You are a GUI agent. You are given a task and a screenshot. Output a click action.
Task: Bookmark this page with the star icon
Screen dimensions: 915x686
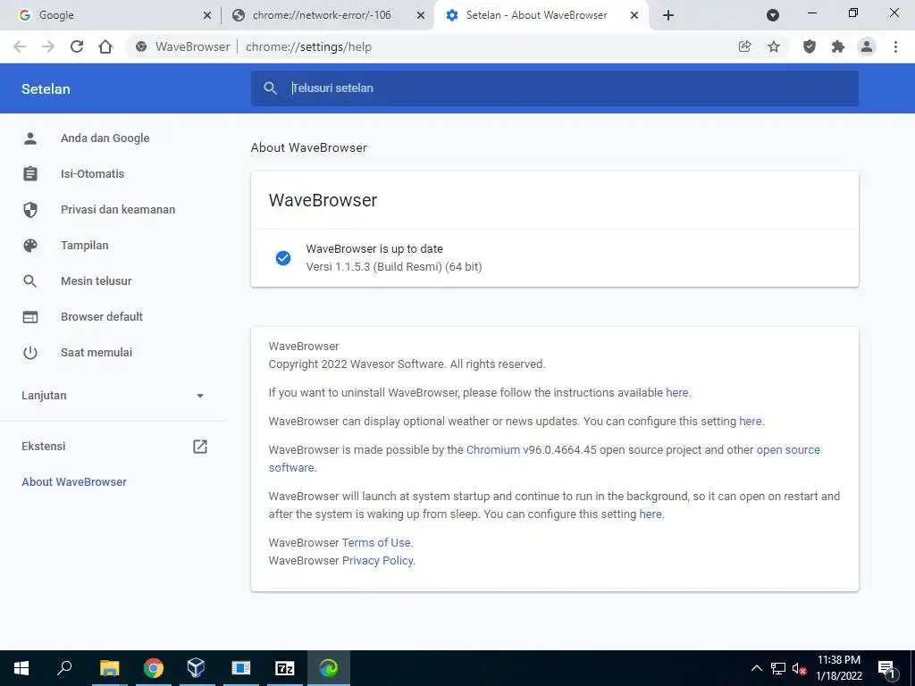pos(774,46)
